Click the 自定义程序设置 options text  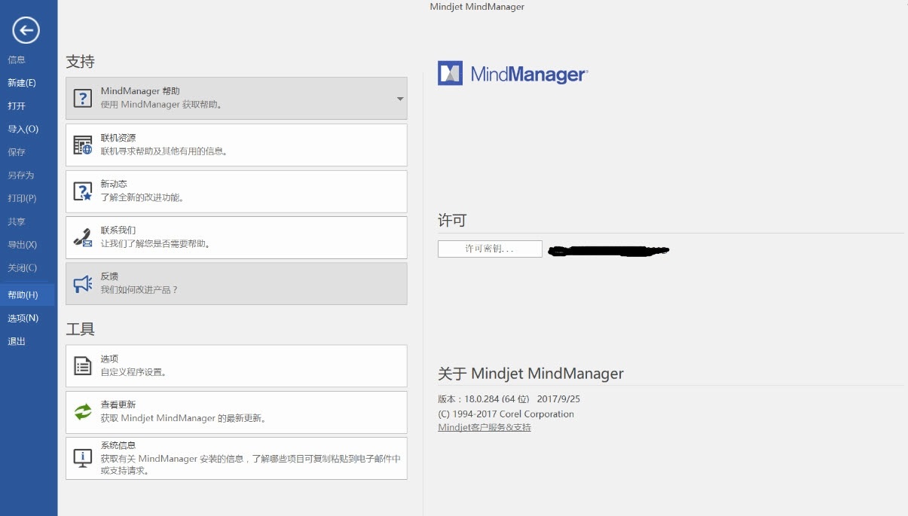(134, 372)
